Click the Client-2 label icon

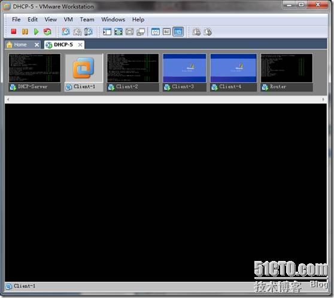[111, 87]
